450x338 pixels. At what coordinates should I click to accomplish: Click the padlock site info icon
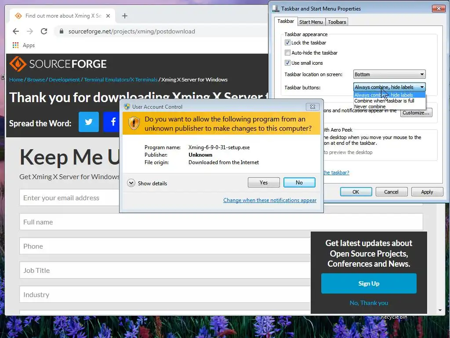[61, 31]
